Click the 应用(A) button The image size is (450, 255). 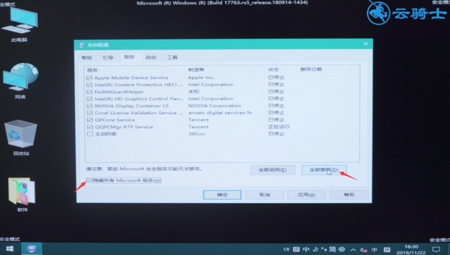click(307, 195)
